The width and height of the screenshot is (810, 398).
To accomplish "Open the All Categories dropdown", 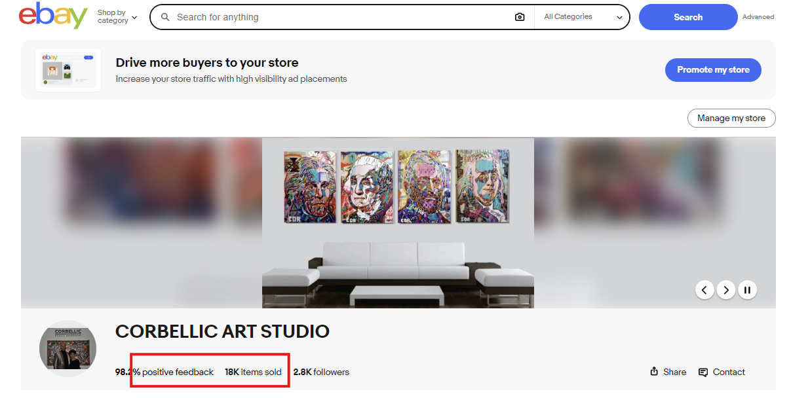I will coord(583,17).
